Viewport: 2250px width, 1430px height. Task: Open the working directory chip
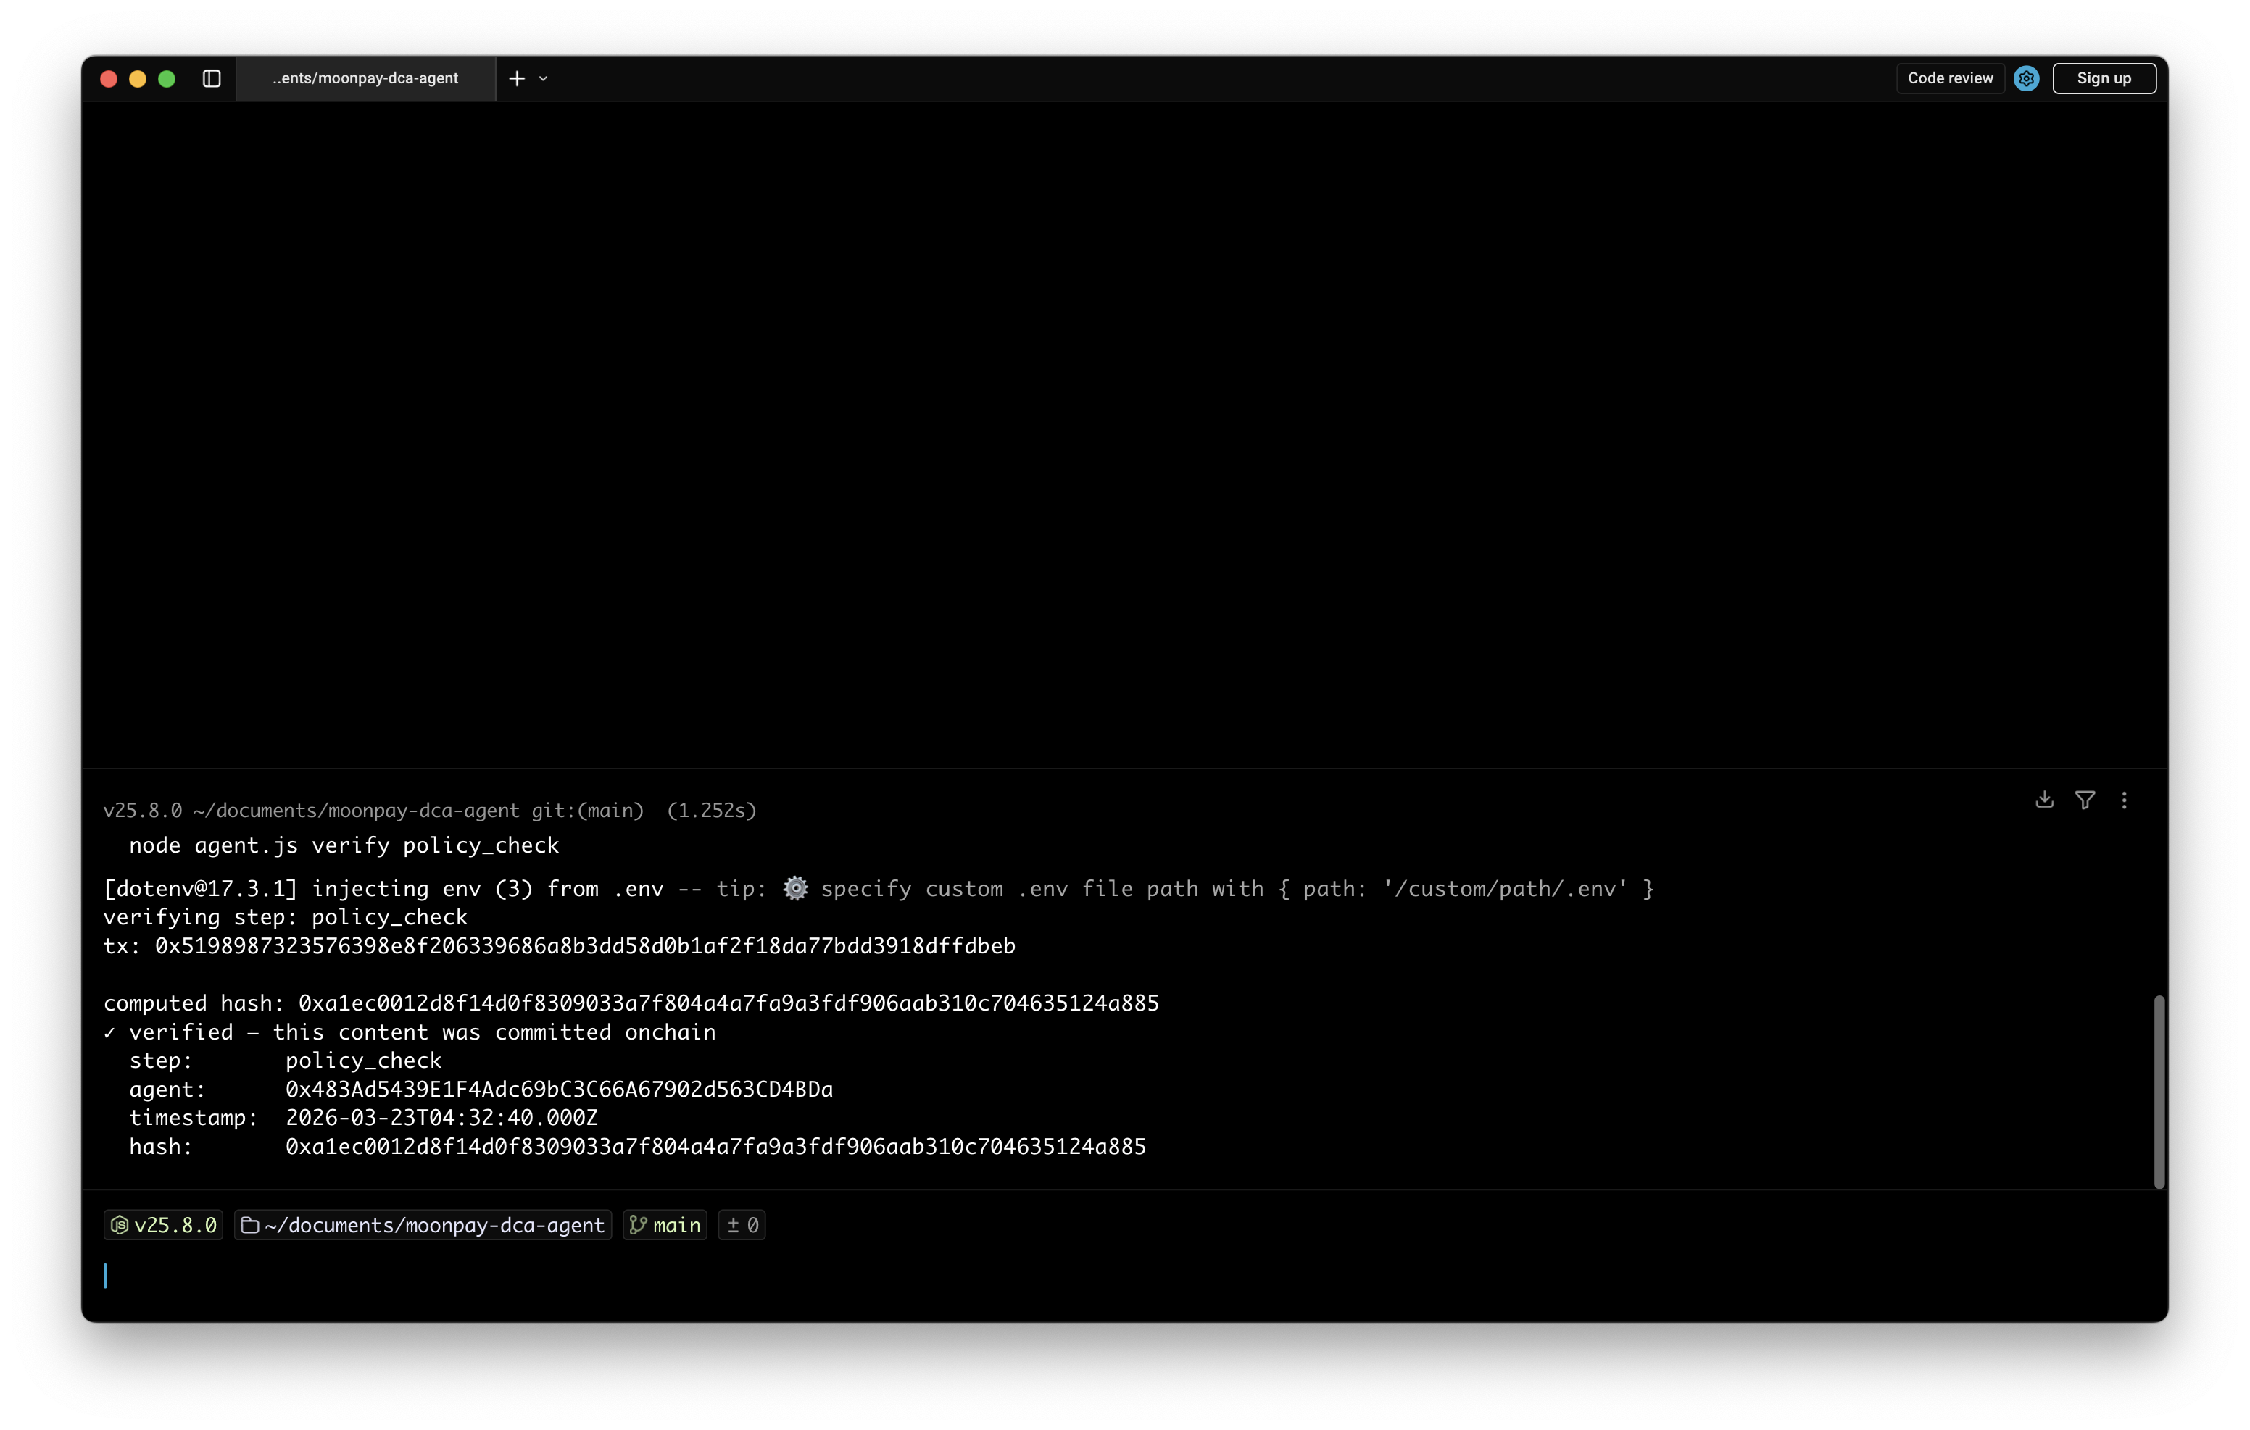click(x=423, y=1224)
